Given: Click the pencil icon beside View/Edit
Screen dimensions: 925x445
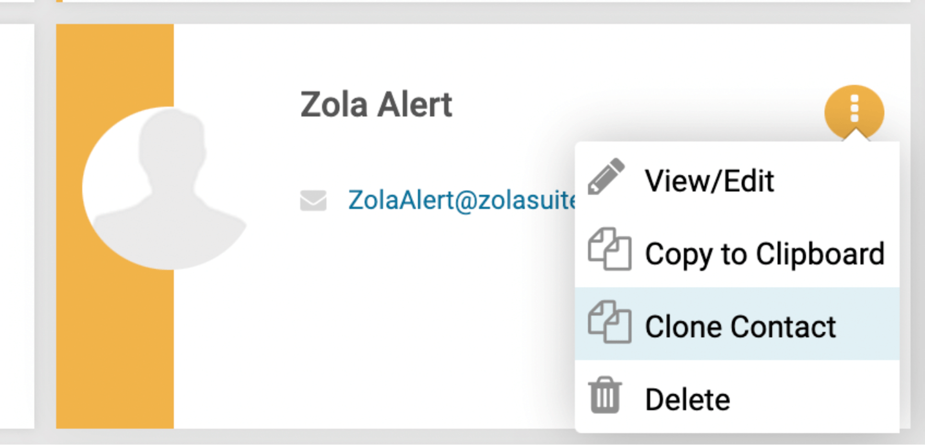Looking at the screenshot, I should click(606, 177).
